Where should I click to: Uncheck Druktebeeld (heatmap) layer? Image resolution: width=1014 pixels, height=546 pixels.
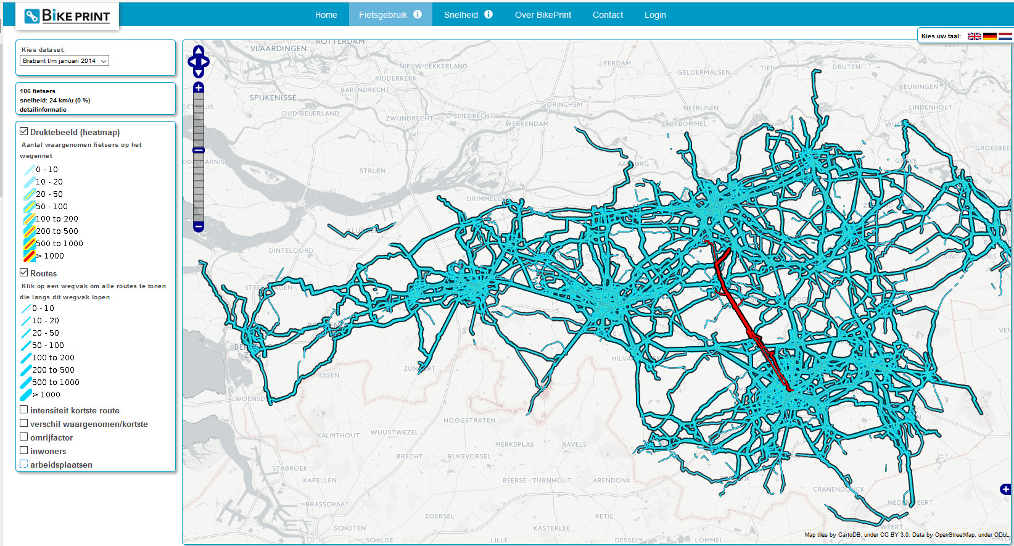24,131
